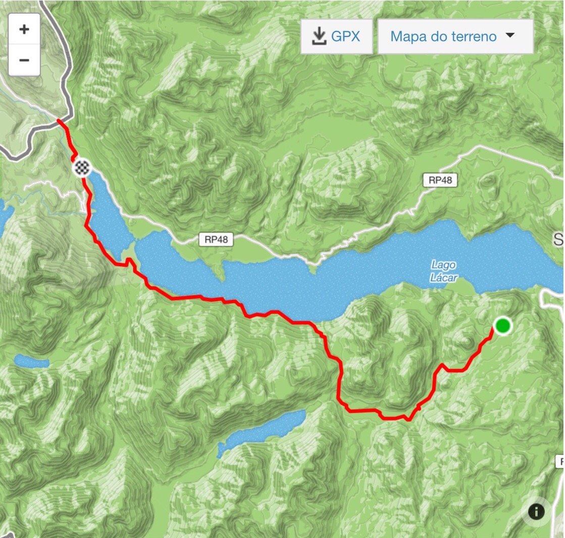The height and width of the screenshot is (538, 565).
Task: Click the small lake on the west side
Action: point(32,361)
